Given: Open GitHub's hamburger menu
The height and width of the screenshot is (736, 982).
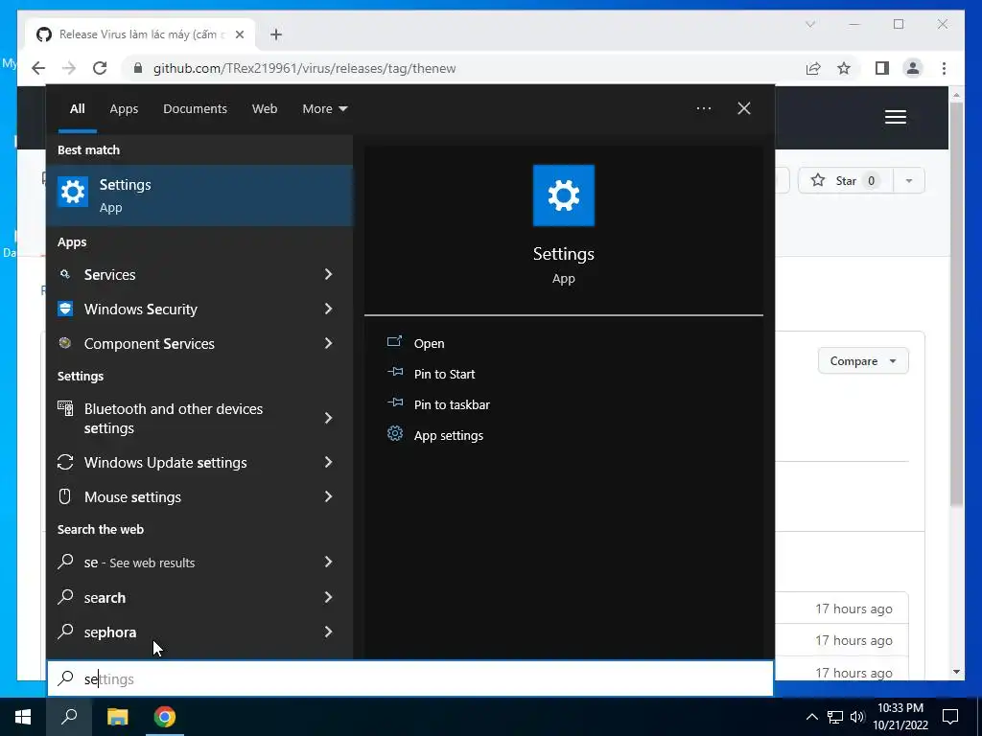Looking at the screenshot, I should tap(895, 117).
